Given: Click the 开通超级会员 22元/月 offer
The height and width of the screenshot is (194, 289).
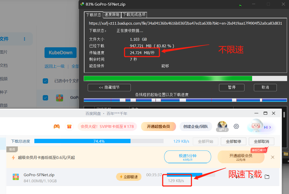Looking at the screenshot, I should pos(241,157).
